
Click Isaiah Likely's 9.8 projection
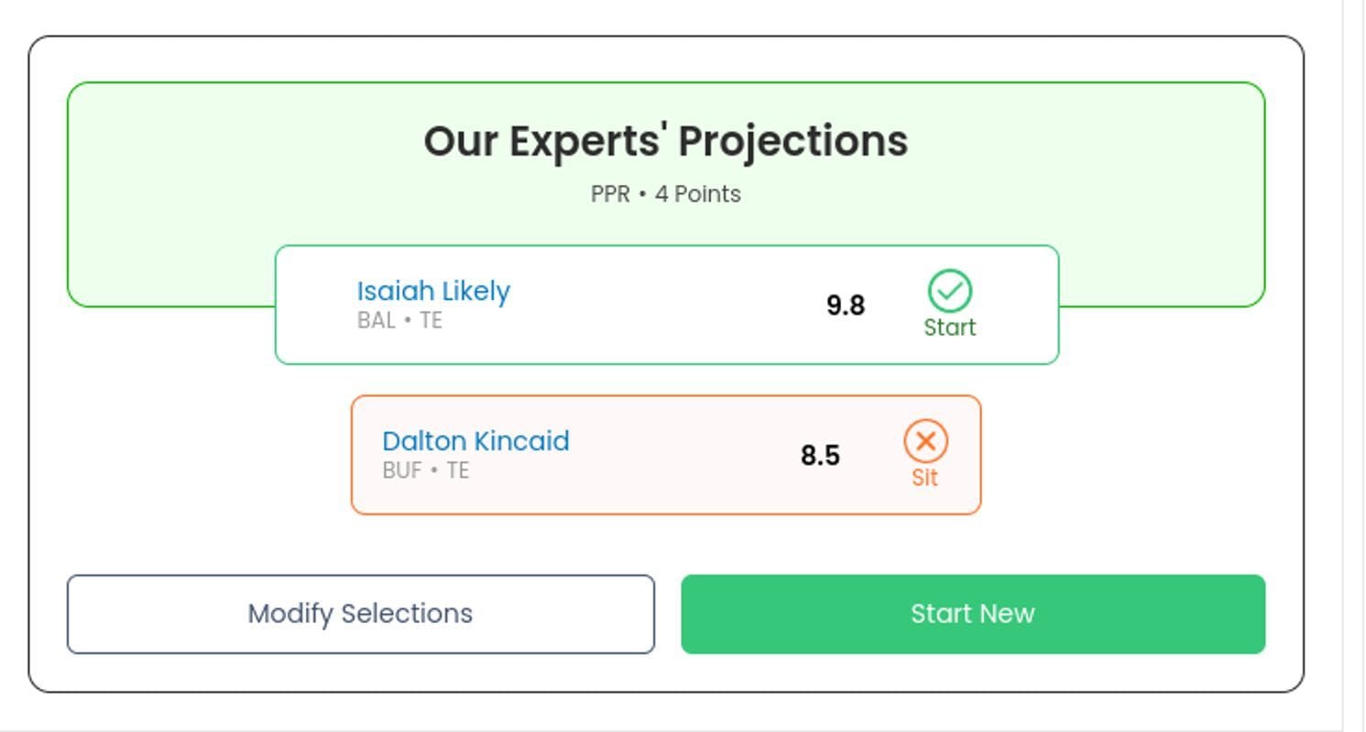tap(846, 306)
